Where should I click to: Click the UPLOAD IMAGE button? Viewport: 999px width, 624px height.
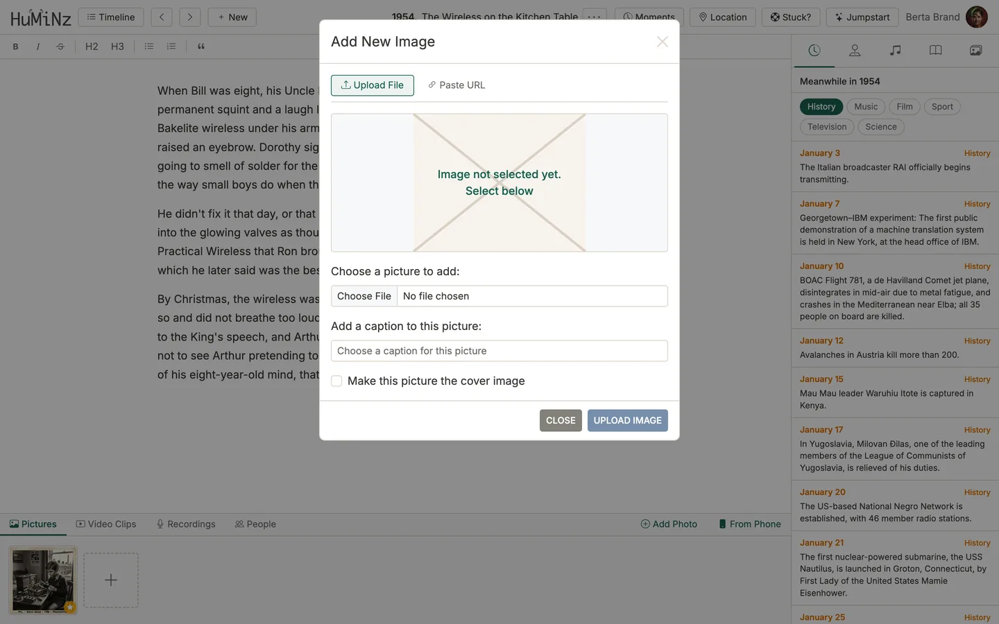pos(628,421)
